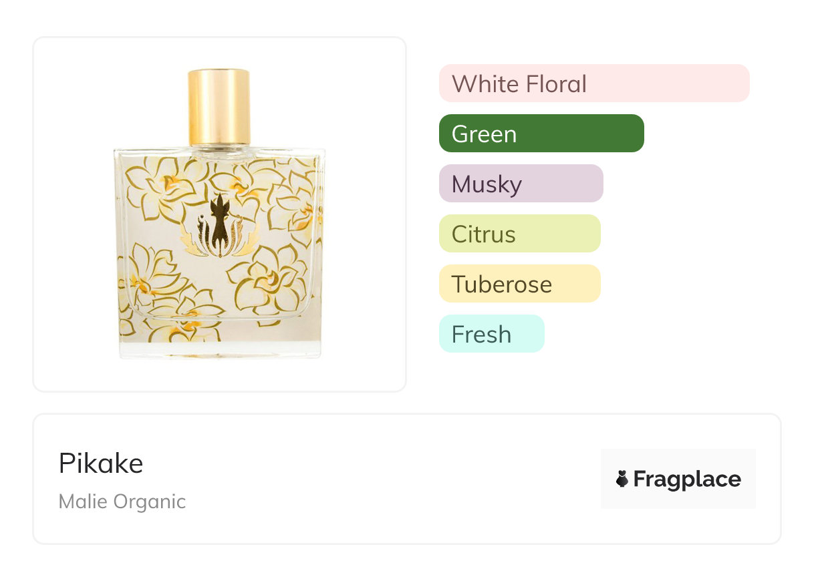
Task: Select the dark Green accord bar
Action: pyautogui.click(x=541, y=134)
